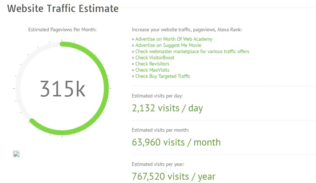Open Advertise on Worth Of Web Academy link

(x=174, y=39)
